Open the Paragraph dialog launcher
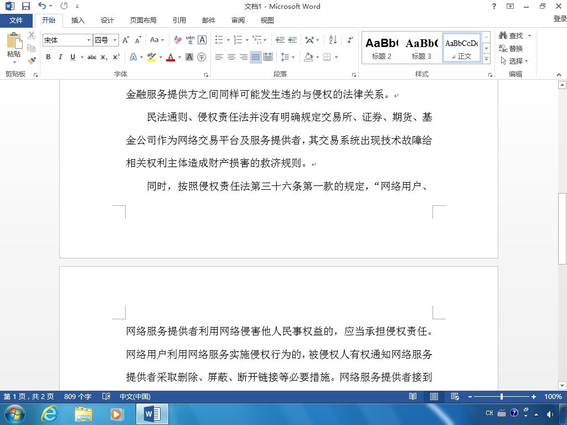567x425 pixels. 354,75
